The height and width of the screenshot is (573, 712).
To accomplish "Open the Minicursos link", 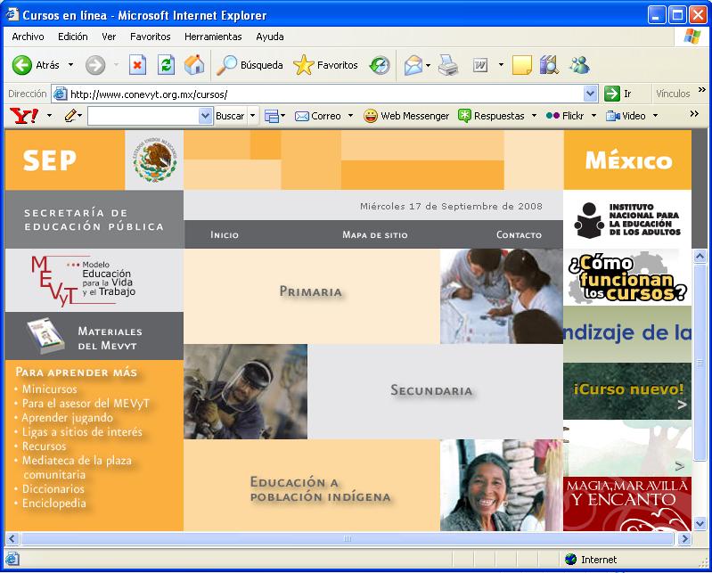I will point(50,389).
